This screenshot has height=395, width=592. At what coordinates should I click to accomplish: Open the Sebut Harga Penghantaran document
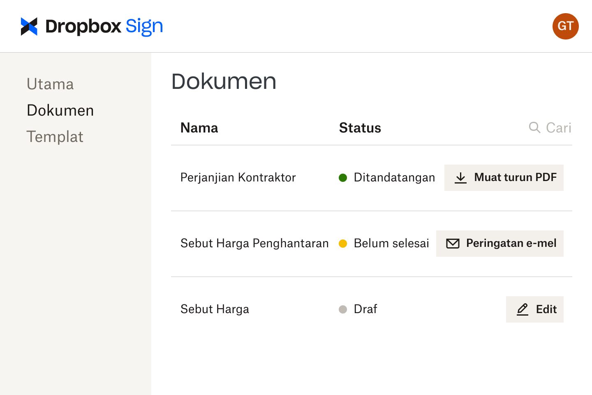[x=254, y=244]
